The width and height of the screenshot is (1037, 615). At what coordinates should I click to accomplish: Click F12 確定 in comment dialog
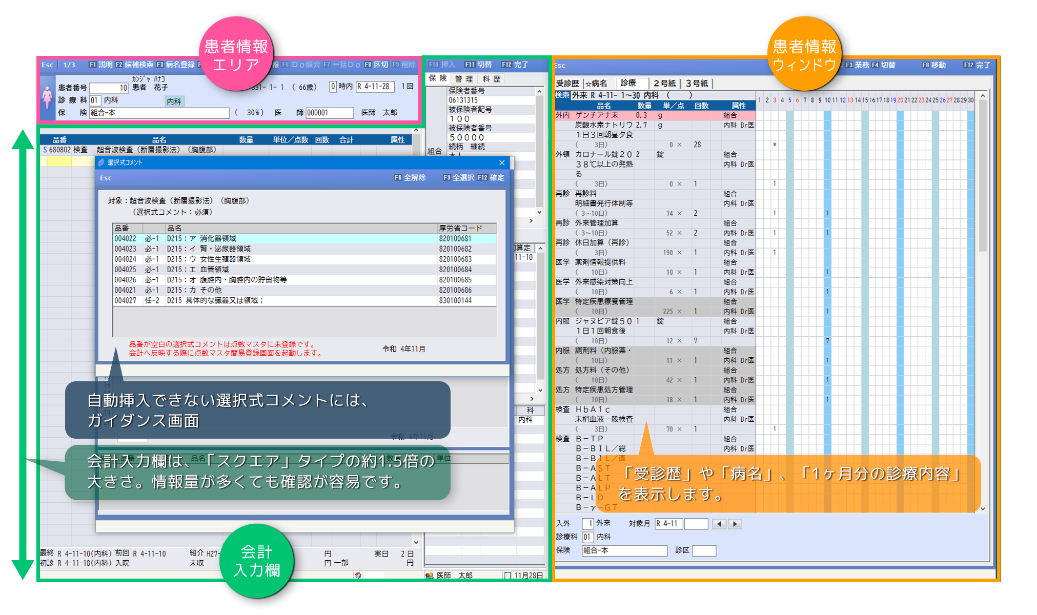(x=491, y=177)
